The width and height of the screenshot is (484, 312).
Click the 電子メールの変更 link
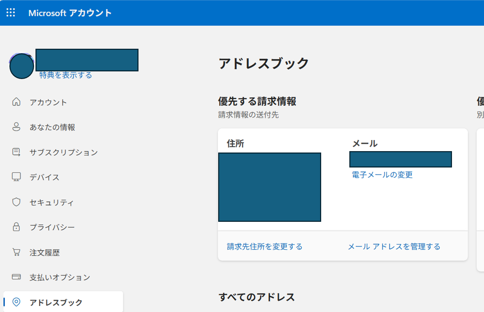click(x=382, y=175)
